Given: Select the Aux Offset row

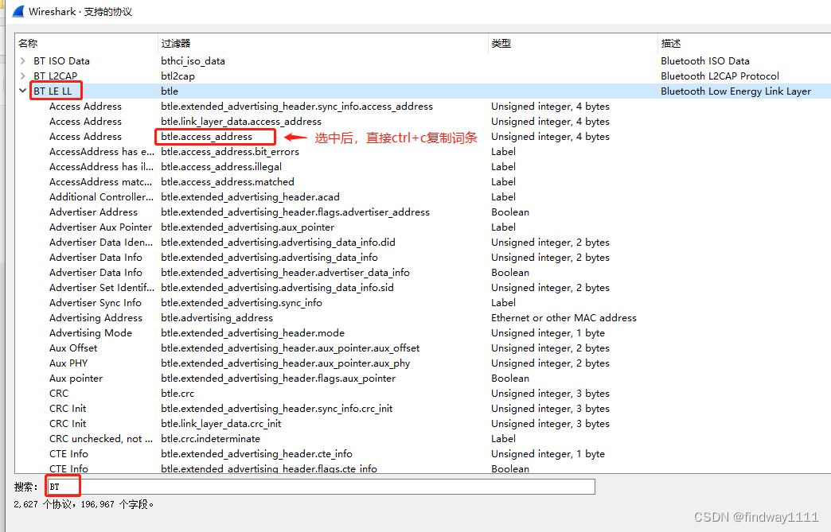Looking at the screenshot, I should coord(423,348).
